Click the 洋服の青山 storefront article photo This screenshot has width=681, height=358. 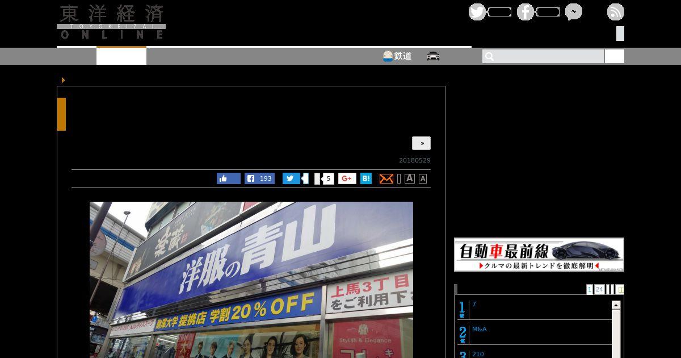click(x=251, y=280)
